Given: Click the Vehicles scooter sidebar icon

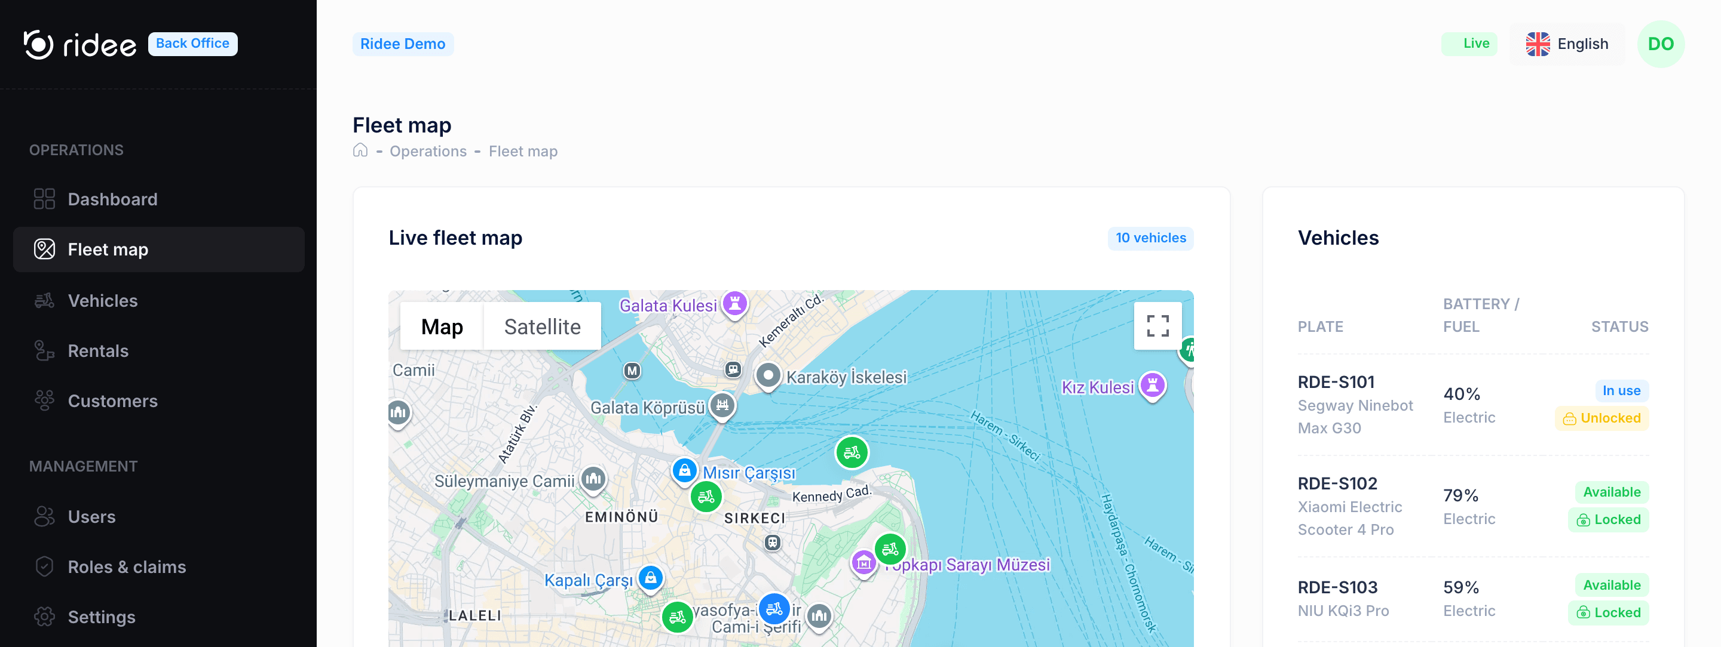Looking at the screenshot, I should [x=44, y=300].
